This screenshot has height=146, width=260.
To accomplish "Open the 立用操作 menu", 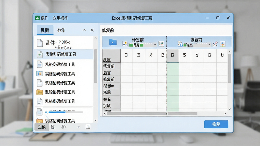I will (60, 18).
